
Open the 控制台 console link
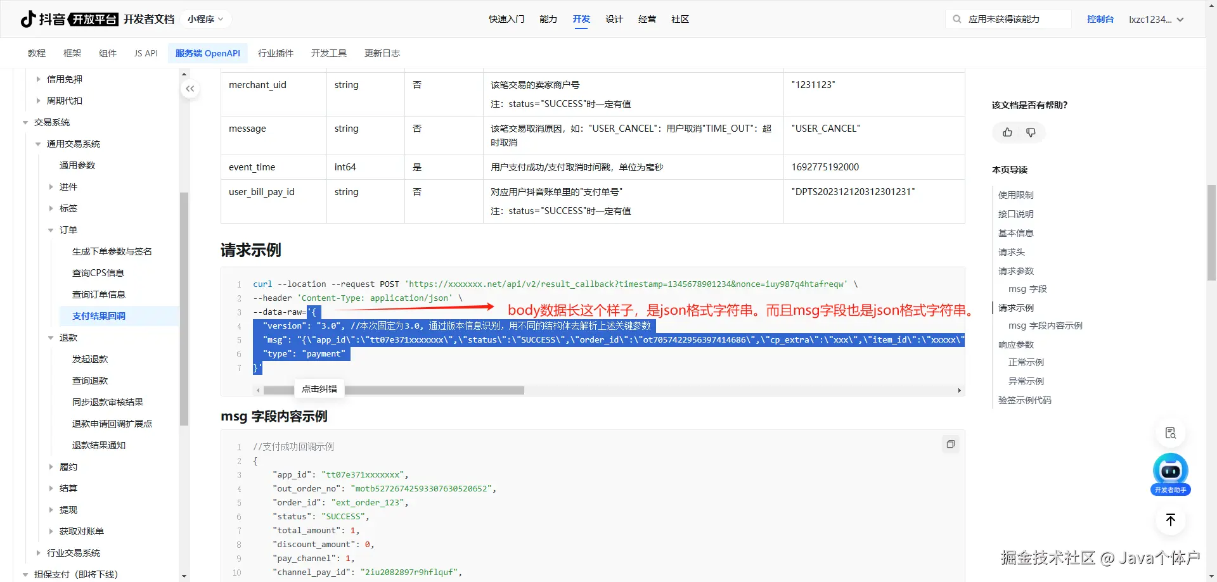coord(1100,19)
